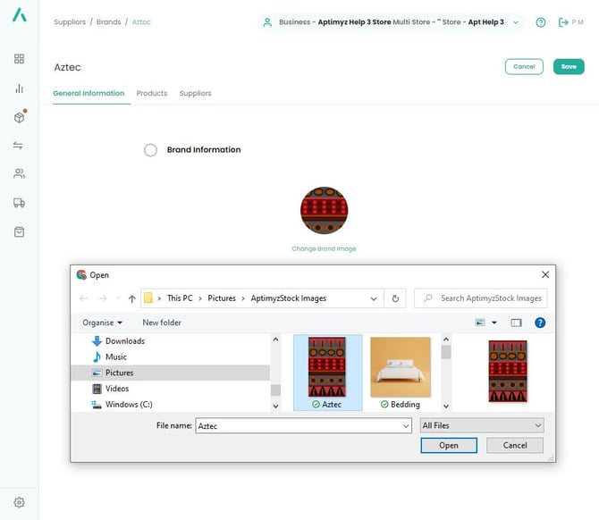Open the dashboard grid icon in sidebar
Viewport: 599px width, 520px height.
(x=19, y=59)
